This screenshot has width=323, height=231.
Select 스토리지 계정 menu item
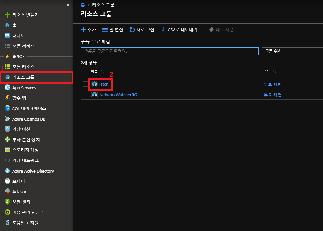pyautogui.click(x=25, y=150)
